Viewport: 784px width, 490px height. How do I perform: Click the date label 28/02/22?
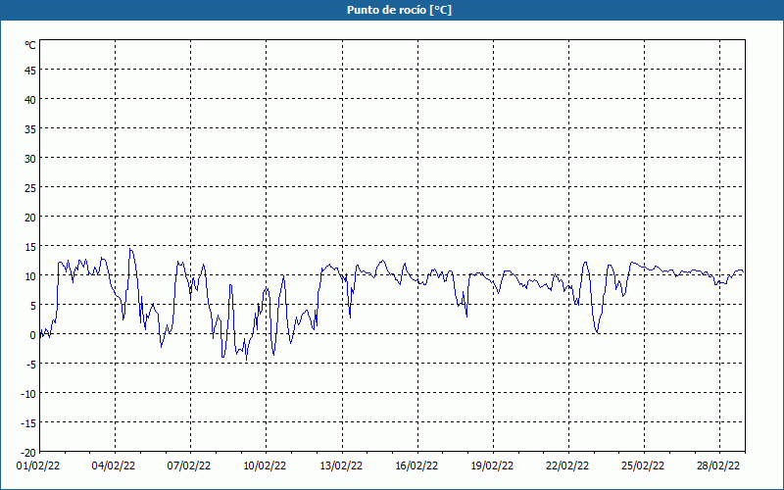[718, 466]
